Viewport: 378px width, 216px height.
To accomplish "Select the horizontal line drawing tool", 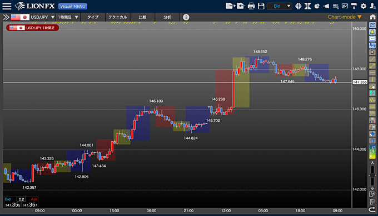I will 372,73.
